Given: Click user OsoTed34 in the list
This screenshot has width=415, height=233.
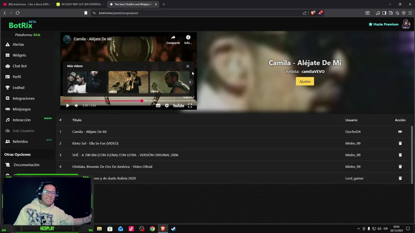Looking at the screenshot, I should click(x=353, y=132).
